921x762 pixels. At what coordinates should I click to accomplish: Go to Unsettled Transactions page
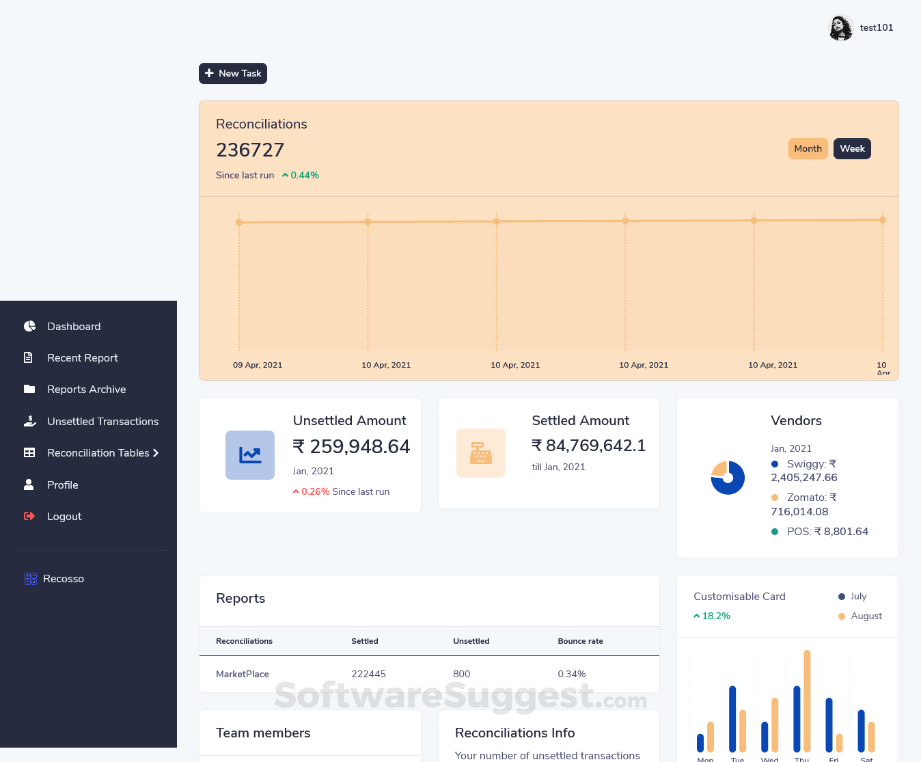pos(102,422)
